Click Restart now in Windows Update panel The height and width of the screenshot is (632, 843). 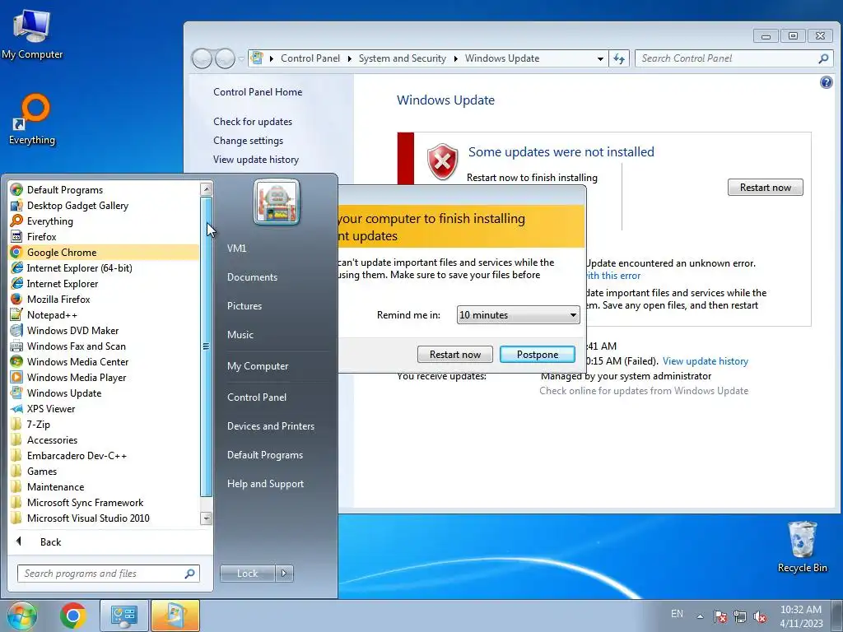765,187
